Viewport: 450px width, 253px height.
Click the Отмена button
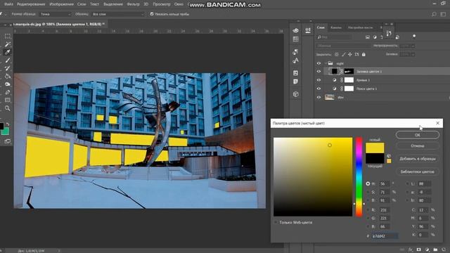click(x=417, y=145)
